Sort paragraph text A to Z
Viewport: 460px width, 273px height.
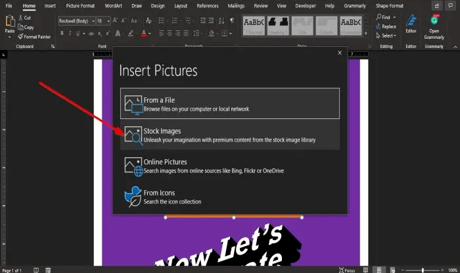coord(221,20)
